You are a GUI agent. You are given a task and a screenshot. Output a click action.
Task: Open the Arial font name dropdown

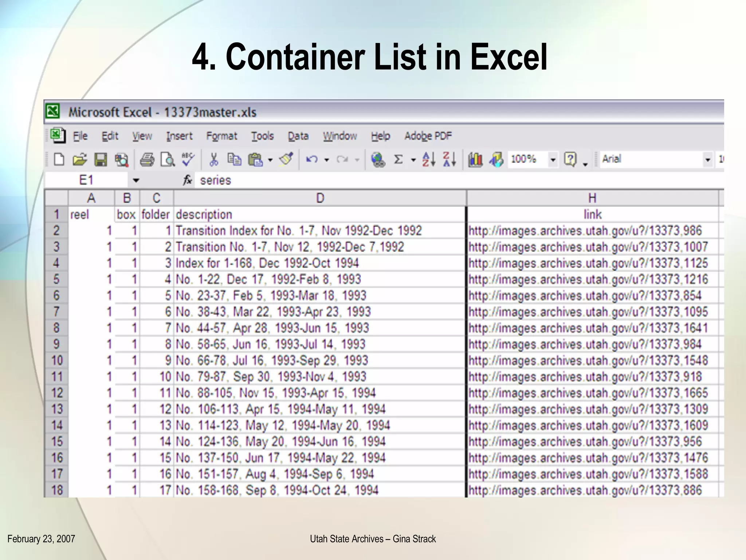pos(707,160)
